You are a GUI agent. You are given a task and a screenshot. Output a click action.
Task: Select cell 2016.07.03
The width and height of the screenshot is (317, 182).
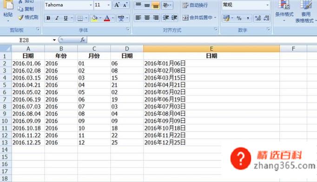28,106
